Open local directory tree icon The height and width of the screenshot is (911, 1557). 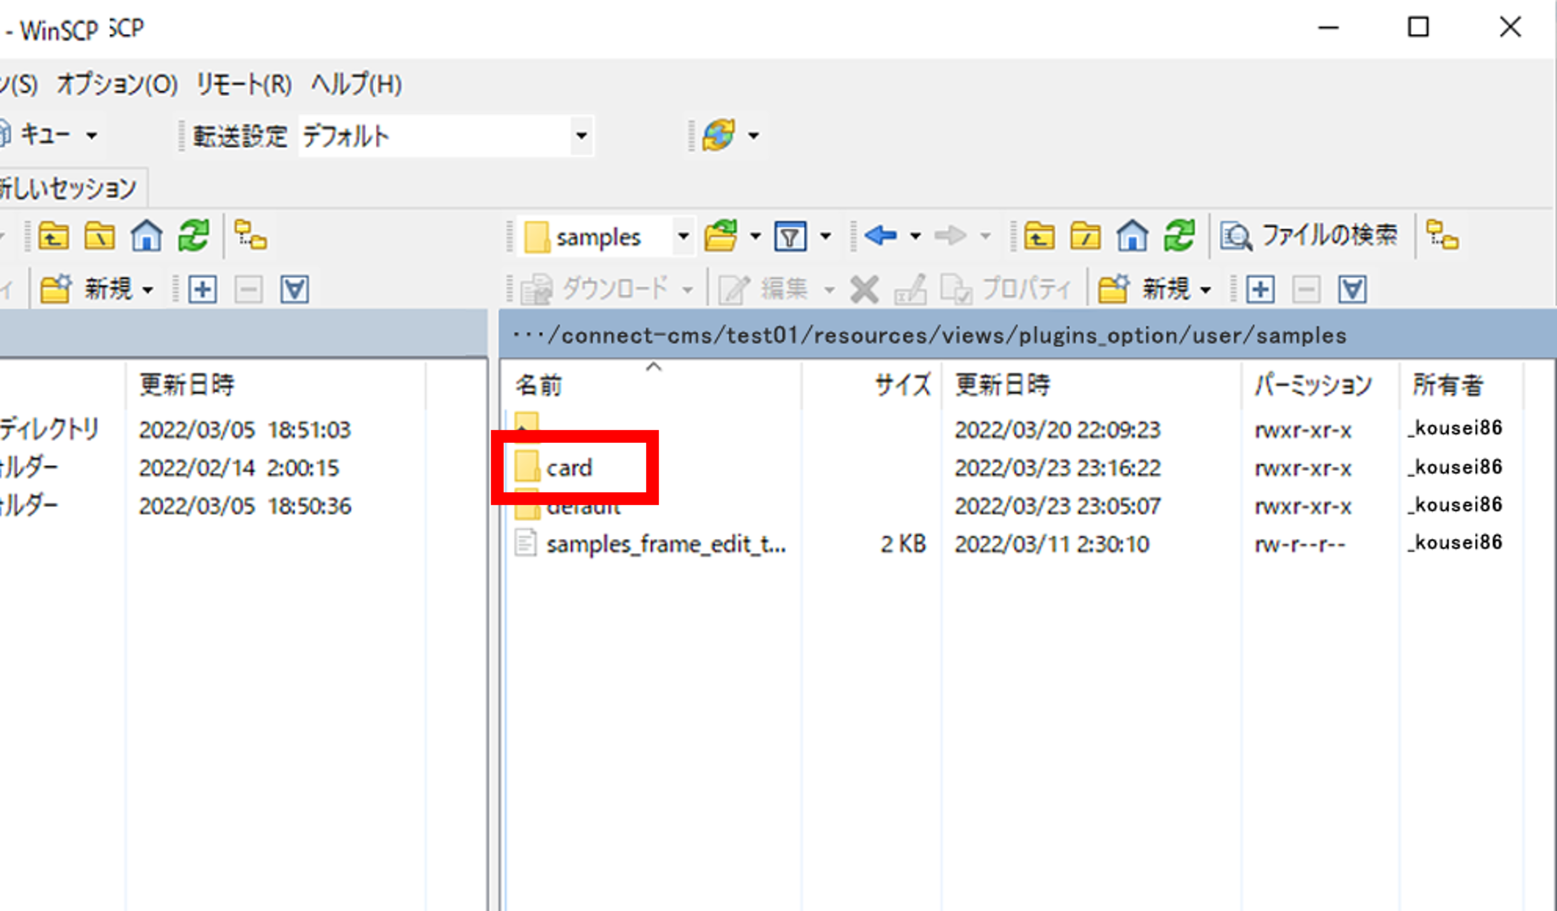click(250, 236)
